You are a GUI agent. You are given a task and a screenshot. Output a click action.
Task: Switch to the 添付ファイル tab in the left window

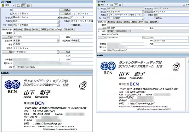[56, 30]
